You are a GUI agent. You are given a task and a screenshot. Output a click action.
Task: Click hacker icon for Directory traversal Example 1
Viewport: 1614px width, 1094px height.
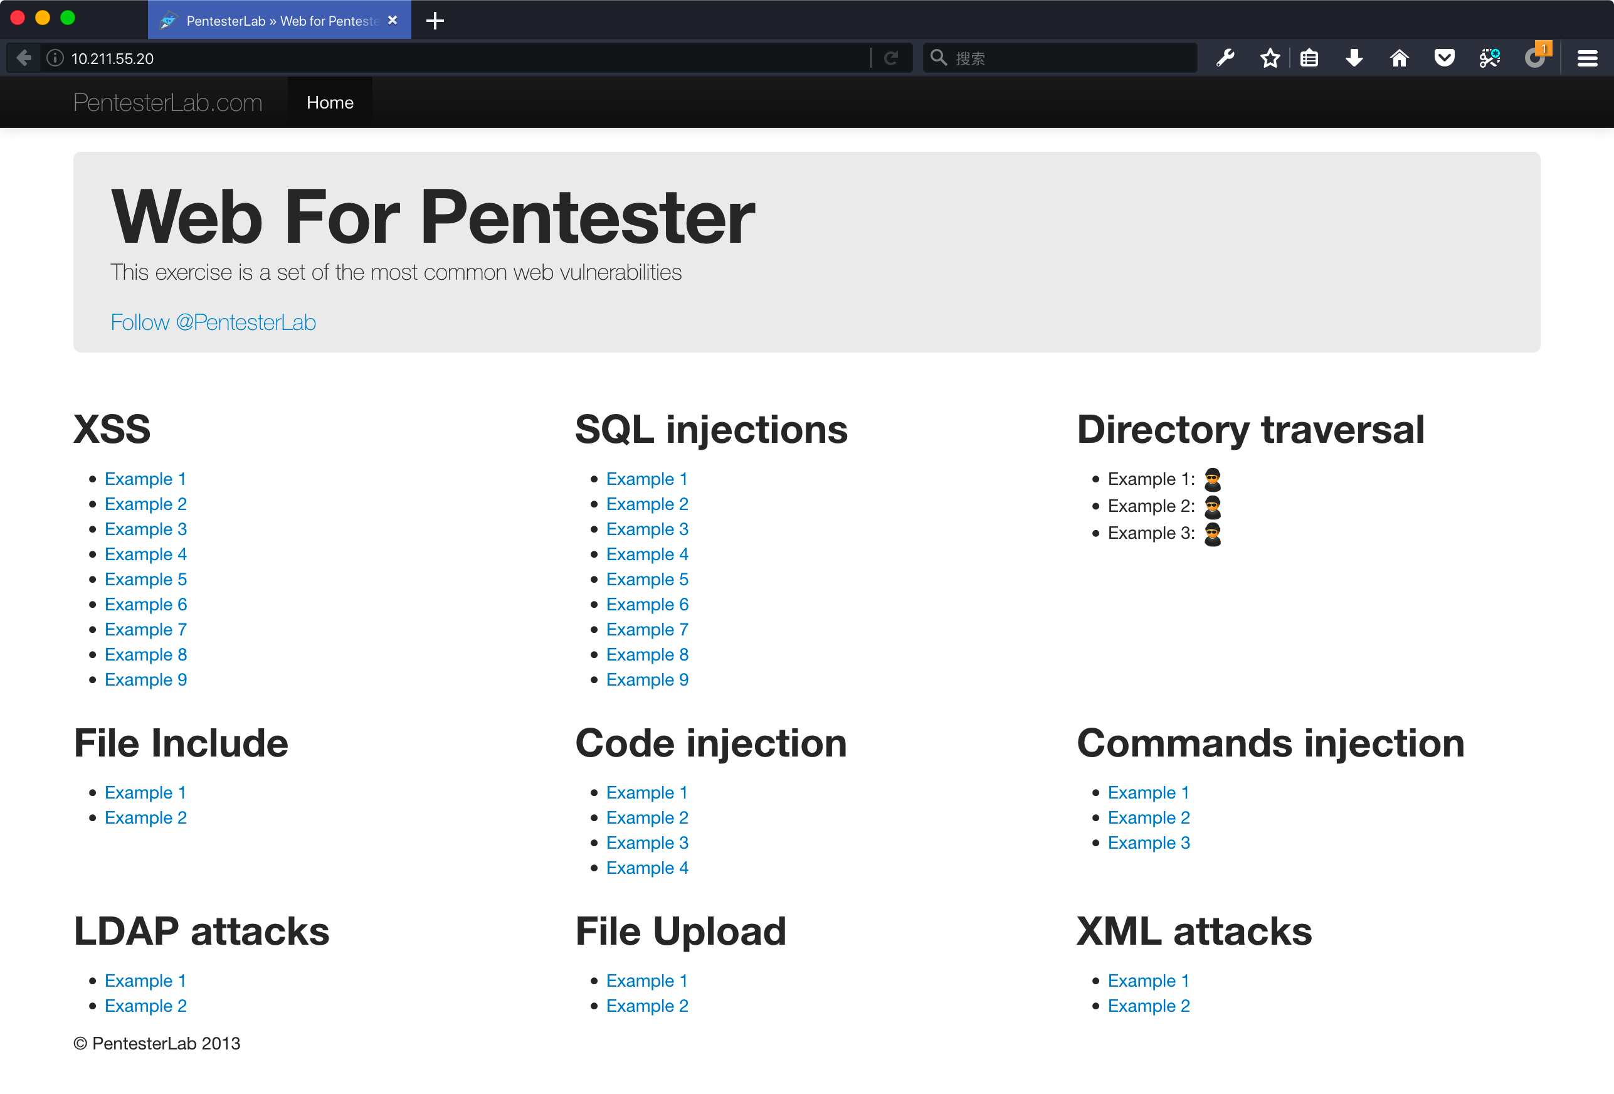(1213, 479)
